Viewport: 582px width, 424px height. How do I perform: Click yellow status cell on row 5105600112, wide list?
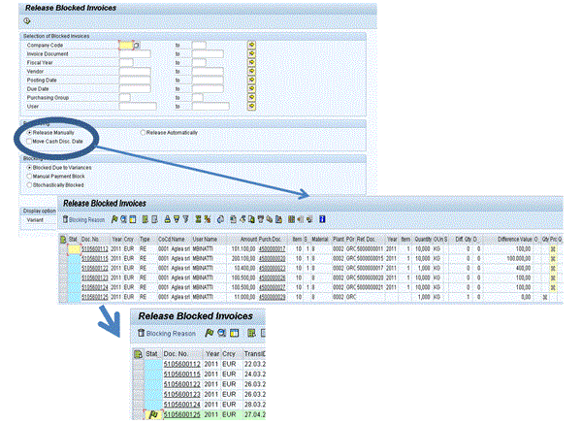pos(75,249)
